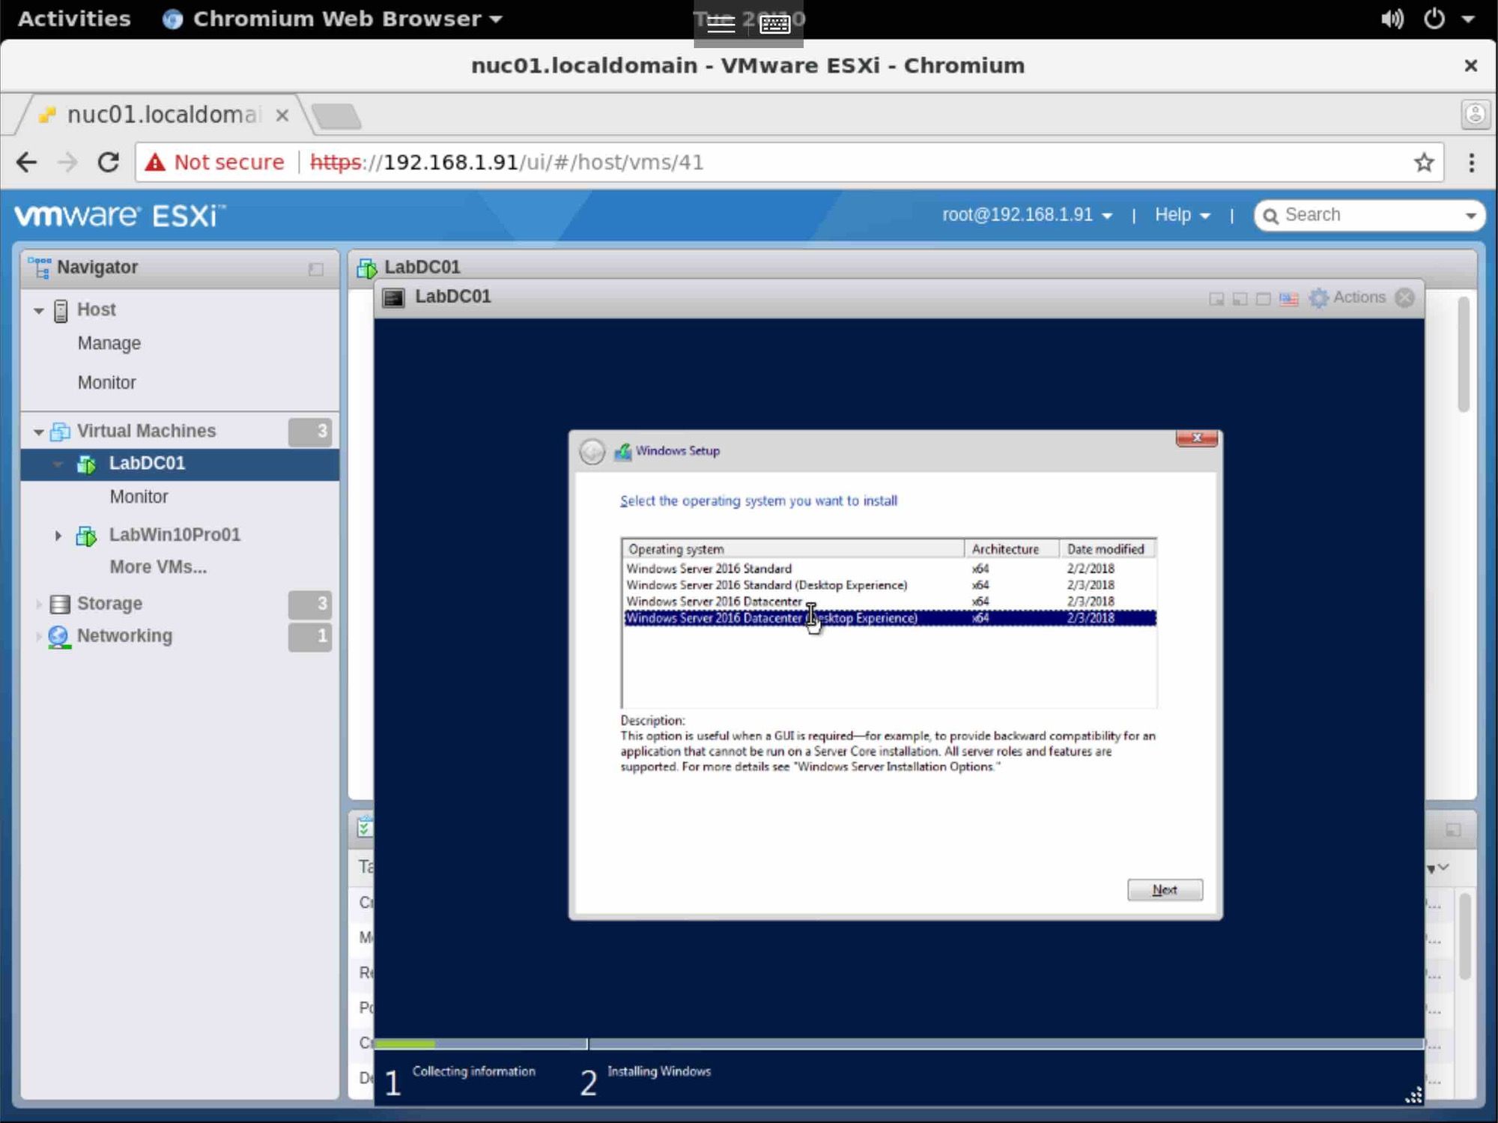Close the LabDC01 console with the X icon
The height and width of the screenshot is (1123, 1498).
pyautogui.click(x=1405, y=297)
